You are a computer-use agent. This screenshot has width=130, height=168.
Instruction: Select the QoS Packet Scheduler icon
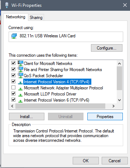coord(20,75)
